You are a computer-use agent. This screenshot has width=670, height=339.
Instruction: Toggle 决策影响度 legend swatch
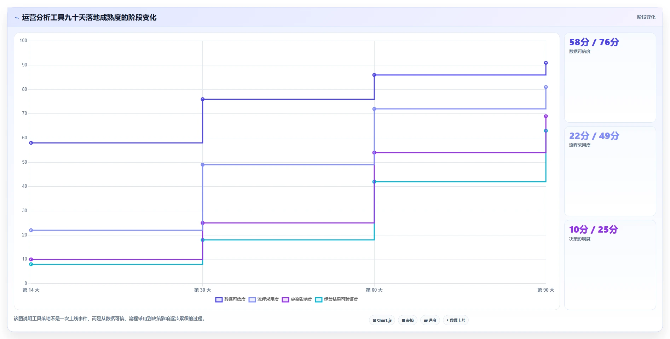tap(285, 300)
